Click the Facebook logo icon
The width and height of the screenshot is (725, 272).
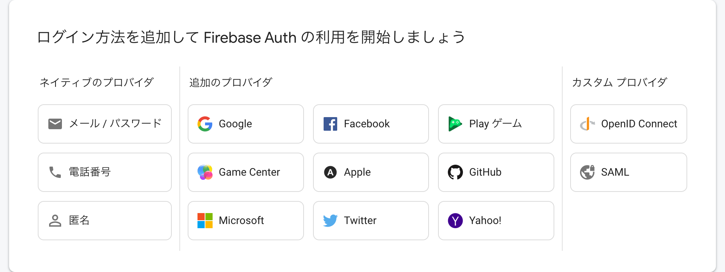pos(330,124)
